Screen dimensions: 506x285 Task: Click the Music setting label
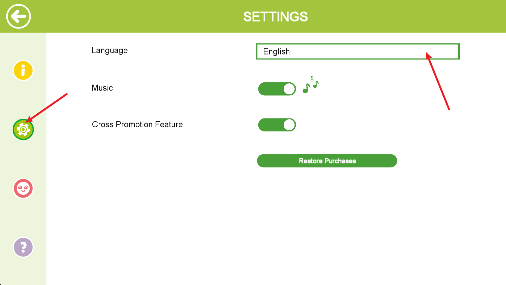pyautogui.click(x=102, y=88)
